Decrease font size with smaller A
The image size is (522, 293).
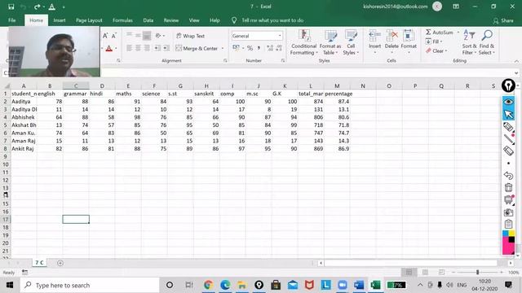point(114,36)
